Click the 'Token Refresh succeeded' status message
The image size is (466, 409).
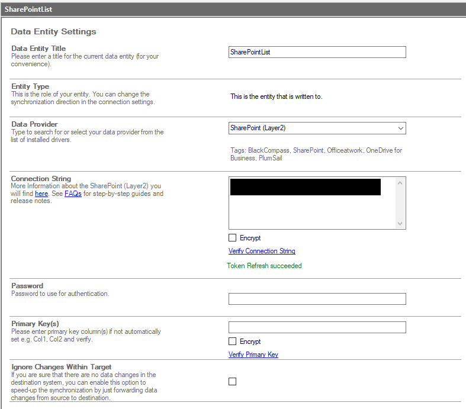coord(265,266)
